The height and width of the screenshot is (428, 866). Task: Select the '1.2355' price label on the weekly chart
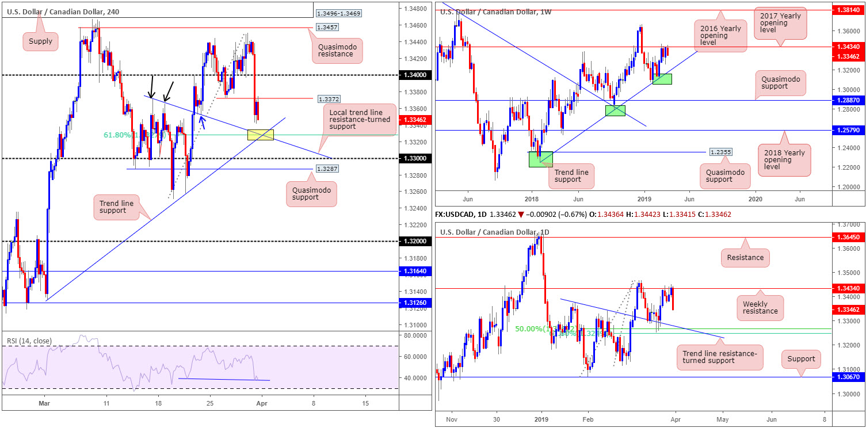coord(720,152)
